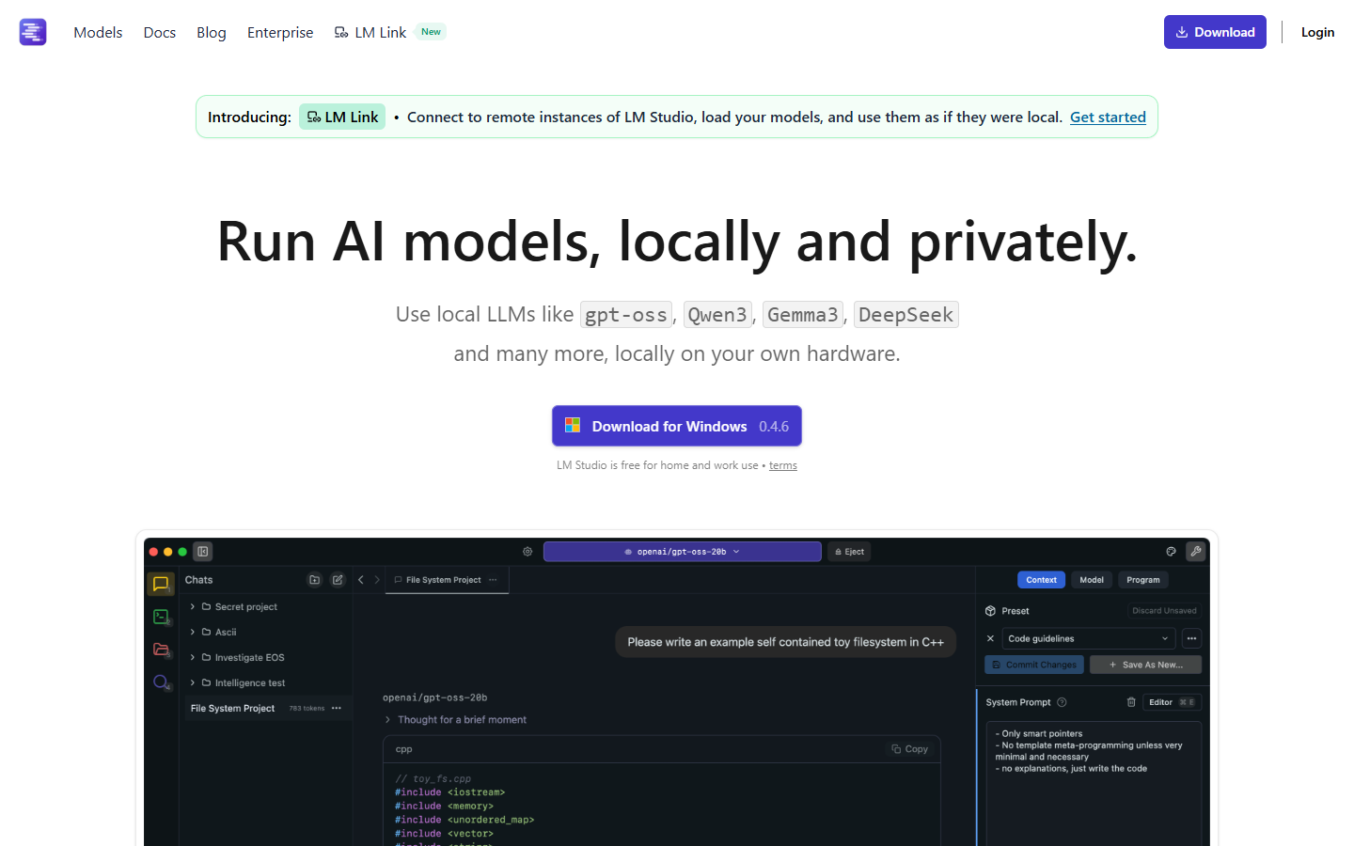This screenshot has width=1354, height=846.
Task: Switch to the Program tab
Action: (x=1143, y=580)
